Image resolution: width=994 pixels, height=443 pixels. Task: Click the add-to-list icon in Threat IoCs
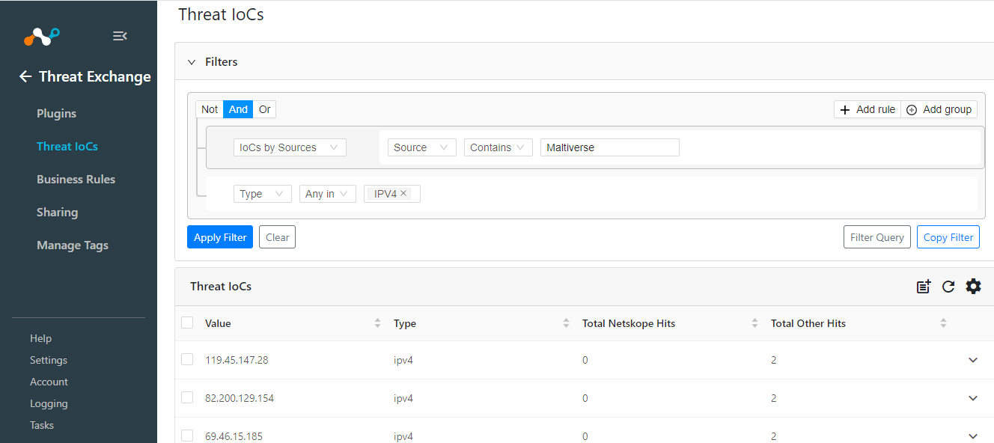(x=924, y=287)
